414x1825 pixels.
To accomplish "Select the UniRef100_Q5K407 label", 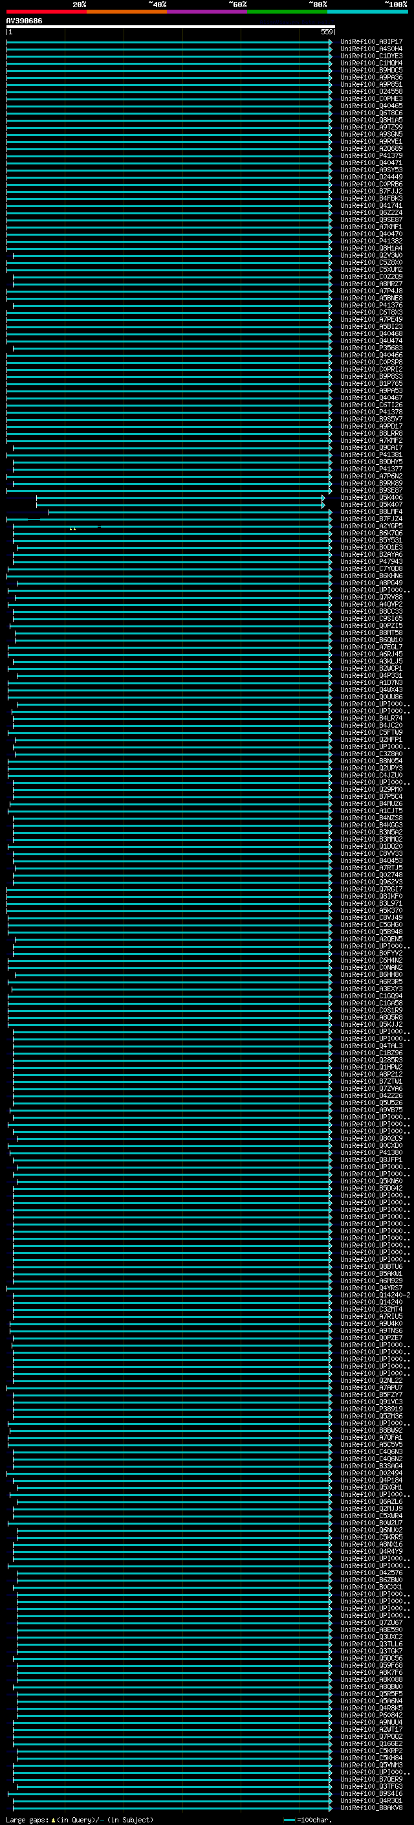I will (371, 504).
